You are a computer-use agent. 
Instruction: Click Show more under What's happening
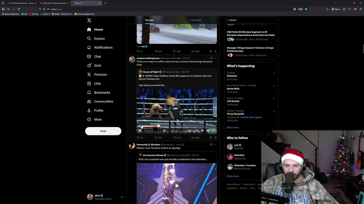tap(233, 127)
